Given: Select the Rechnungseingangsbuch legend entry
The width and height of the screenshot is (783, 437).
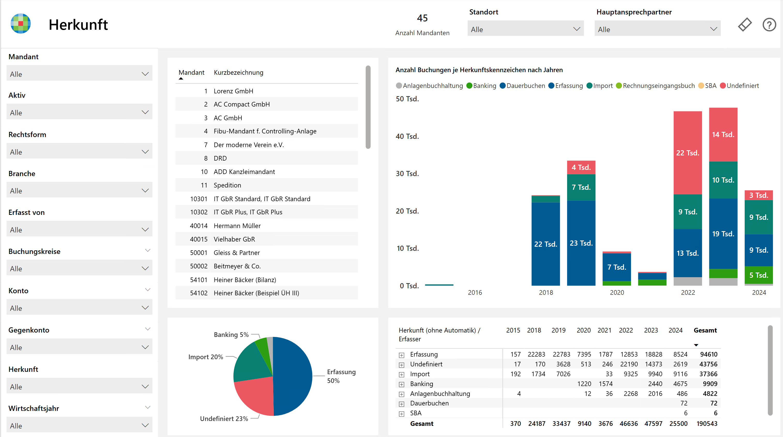Looking at the screenshot, I should pos(655,86).
